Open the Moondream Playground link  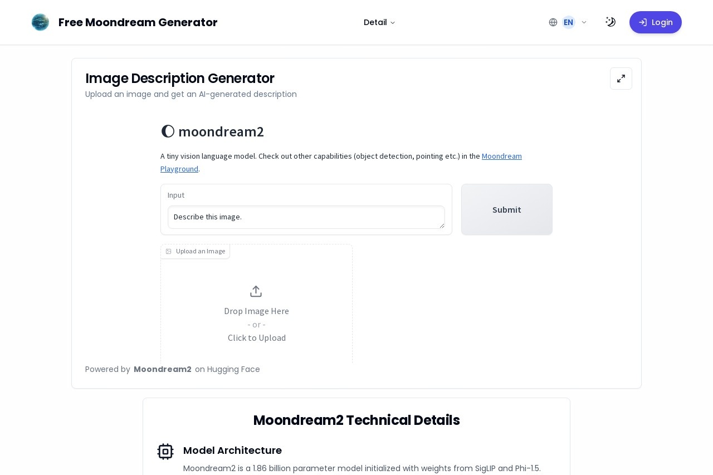501,156
